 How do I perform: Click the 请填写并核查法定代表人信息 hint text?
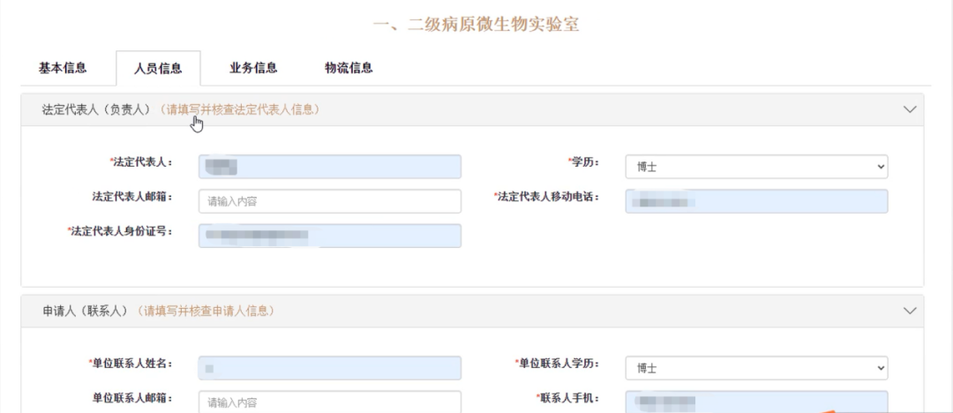243,109
